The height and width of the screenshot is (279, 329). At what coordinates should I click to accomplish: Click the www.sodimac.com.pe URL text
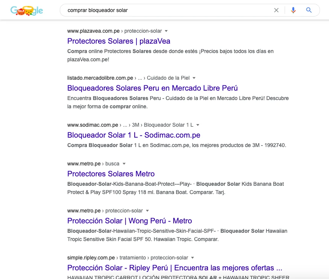pos(93,125)
